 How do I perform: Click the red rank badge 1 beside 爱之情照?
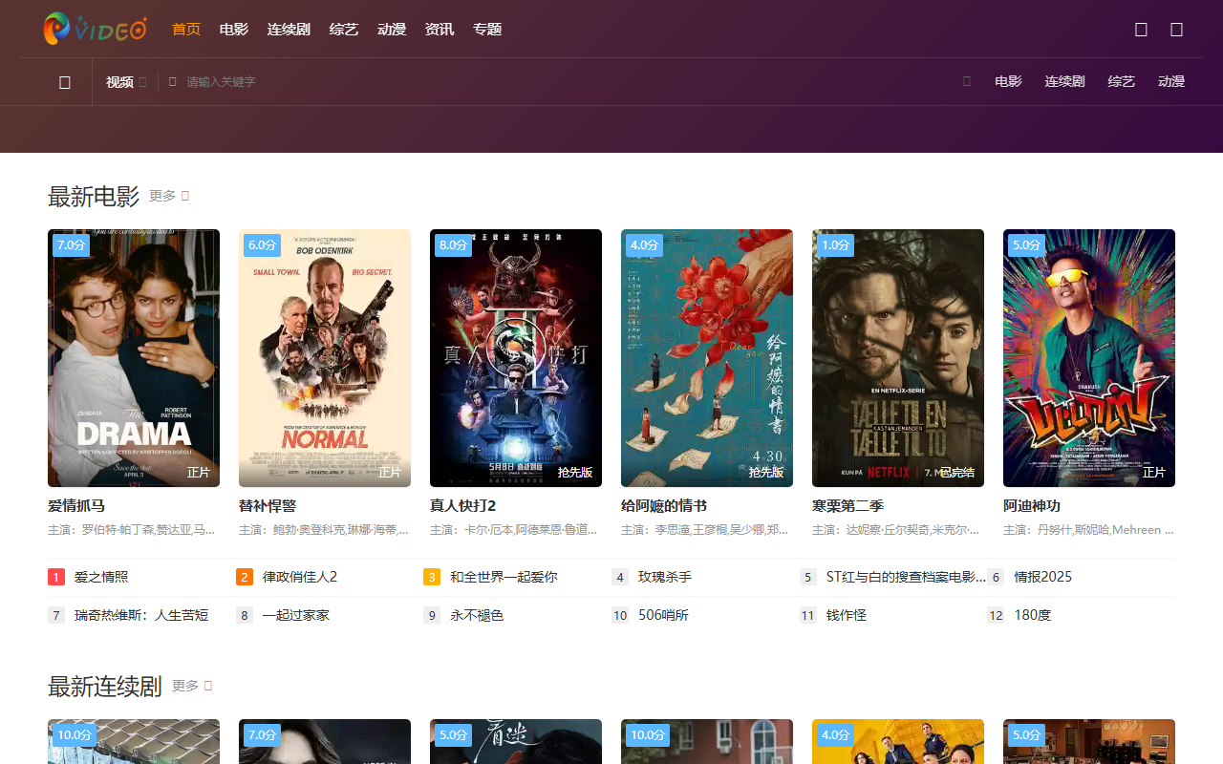[56, 577]
